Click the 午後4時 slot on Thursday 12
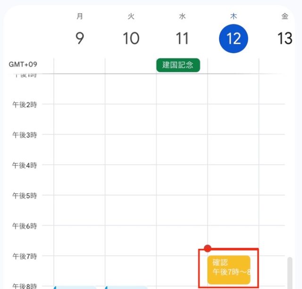The height and width of the screenshot is (289, 302). coord(234,180)
